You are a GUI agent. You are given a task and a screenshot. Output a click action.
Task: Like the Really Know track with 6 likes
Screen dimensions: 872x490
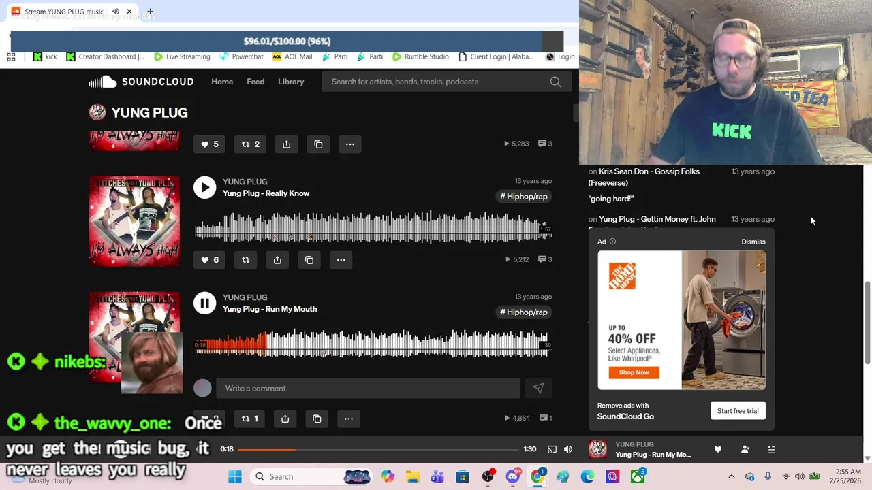tap(209, 259)
